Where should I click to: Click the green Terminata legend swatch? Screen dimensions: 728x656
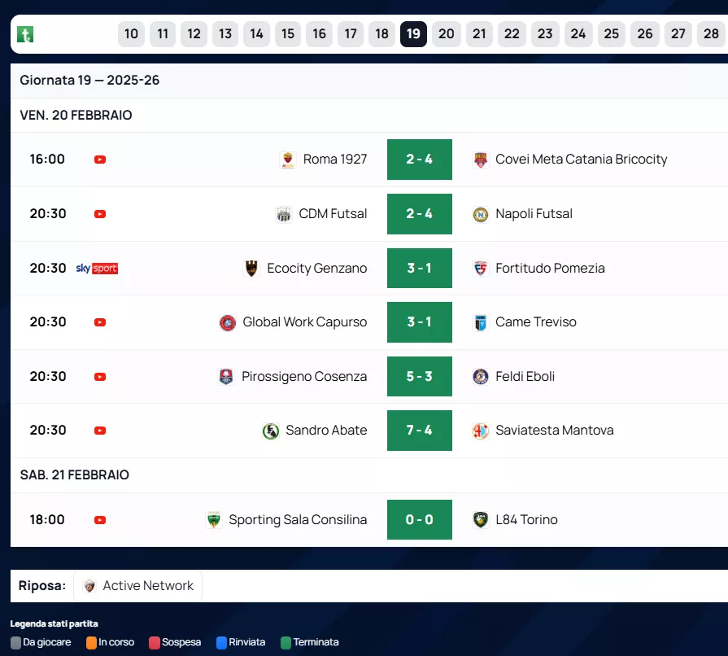tap(286, 643)
